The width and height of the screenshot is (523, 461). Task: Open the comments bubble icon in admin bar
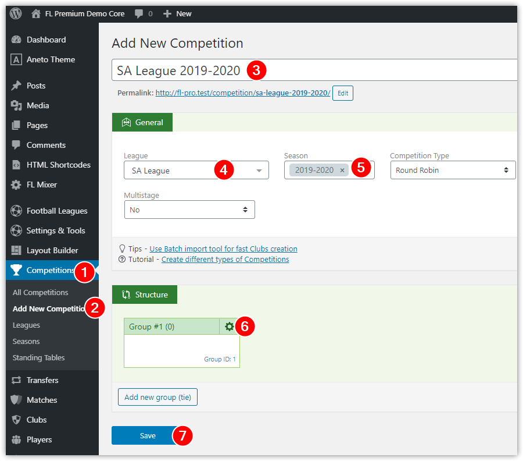click(138, 14)
